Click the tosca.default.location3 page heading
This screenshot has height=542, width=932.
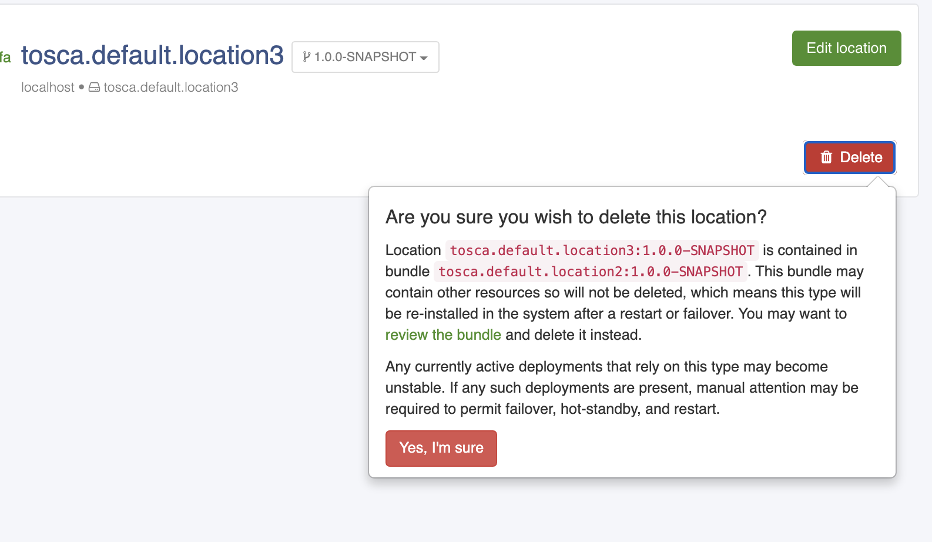point(152,55)
